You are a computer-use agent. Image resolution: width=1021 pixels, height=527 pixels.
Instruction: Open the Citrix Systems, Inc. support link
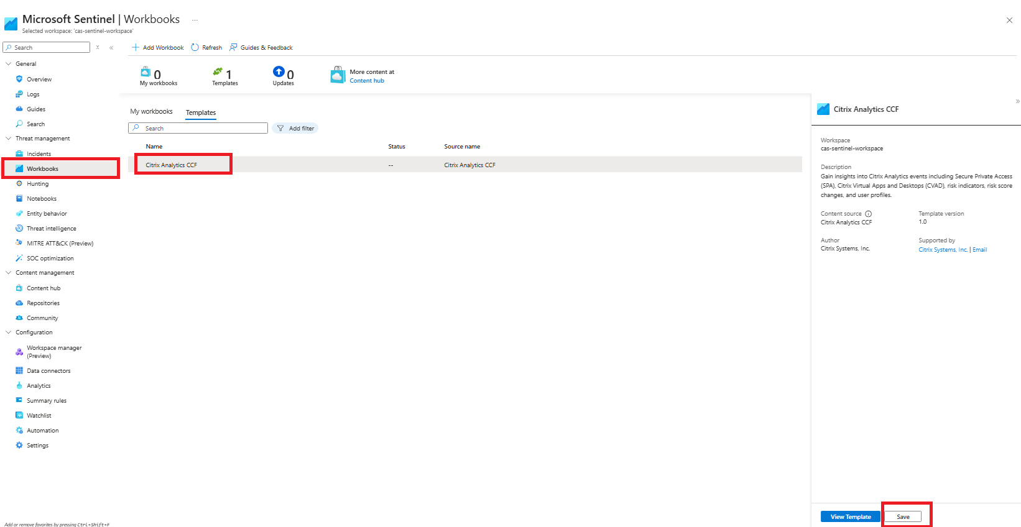pyautogui.click(x=943, y=250)
